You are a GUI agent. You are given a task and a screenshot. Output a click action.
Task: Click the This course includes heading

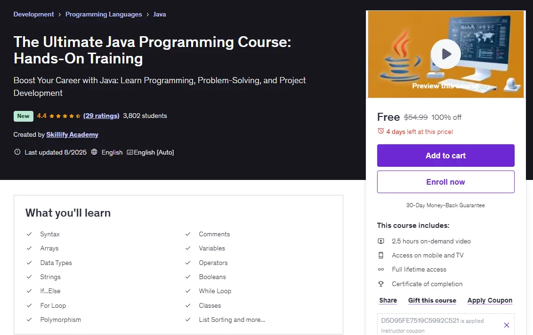413,226
